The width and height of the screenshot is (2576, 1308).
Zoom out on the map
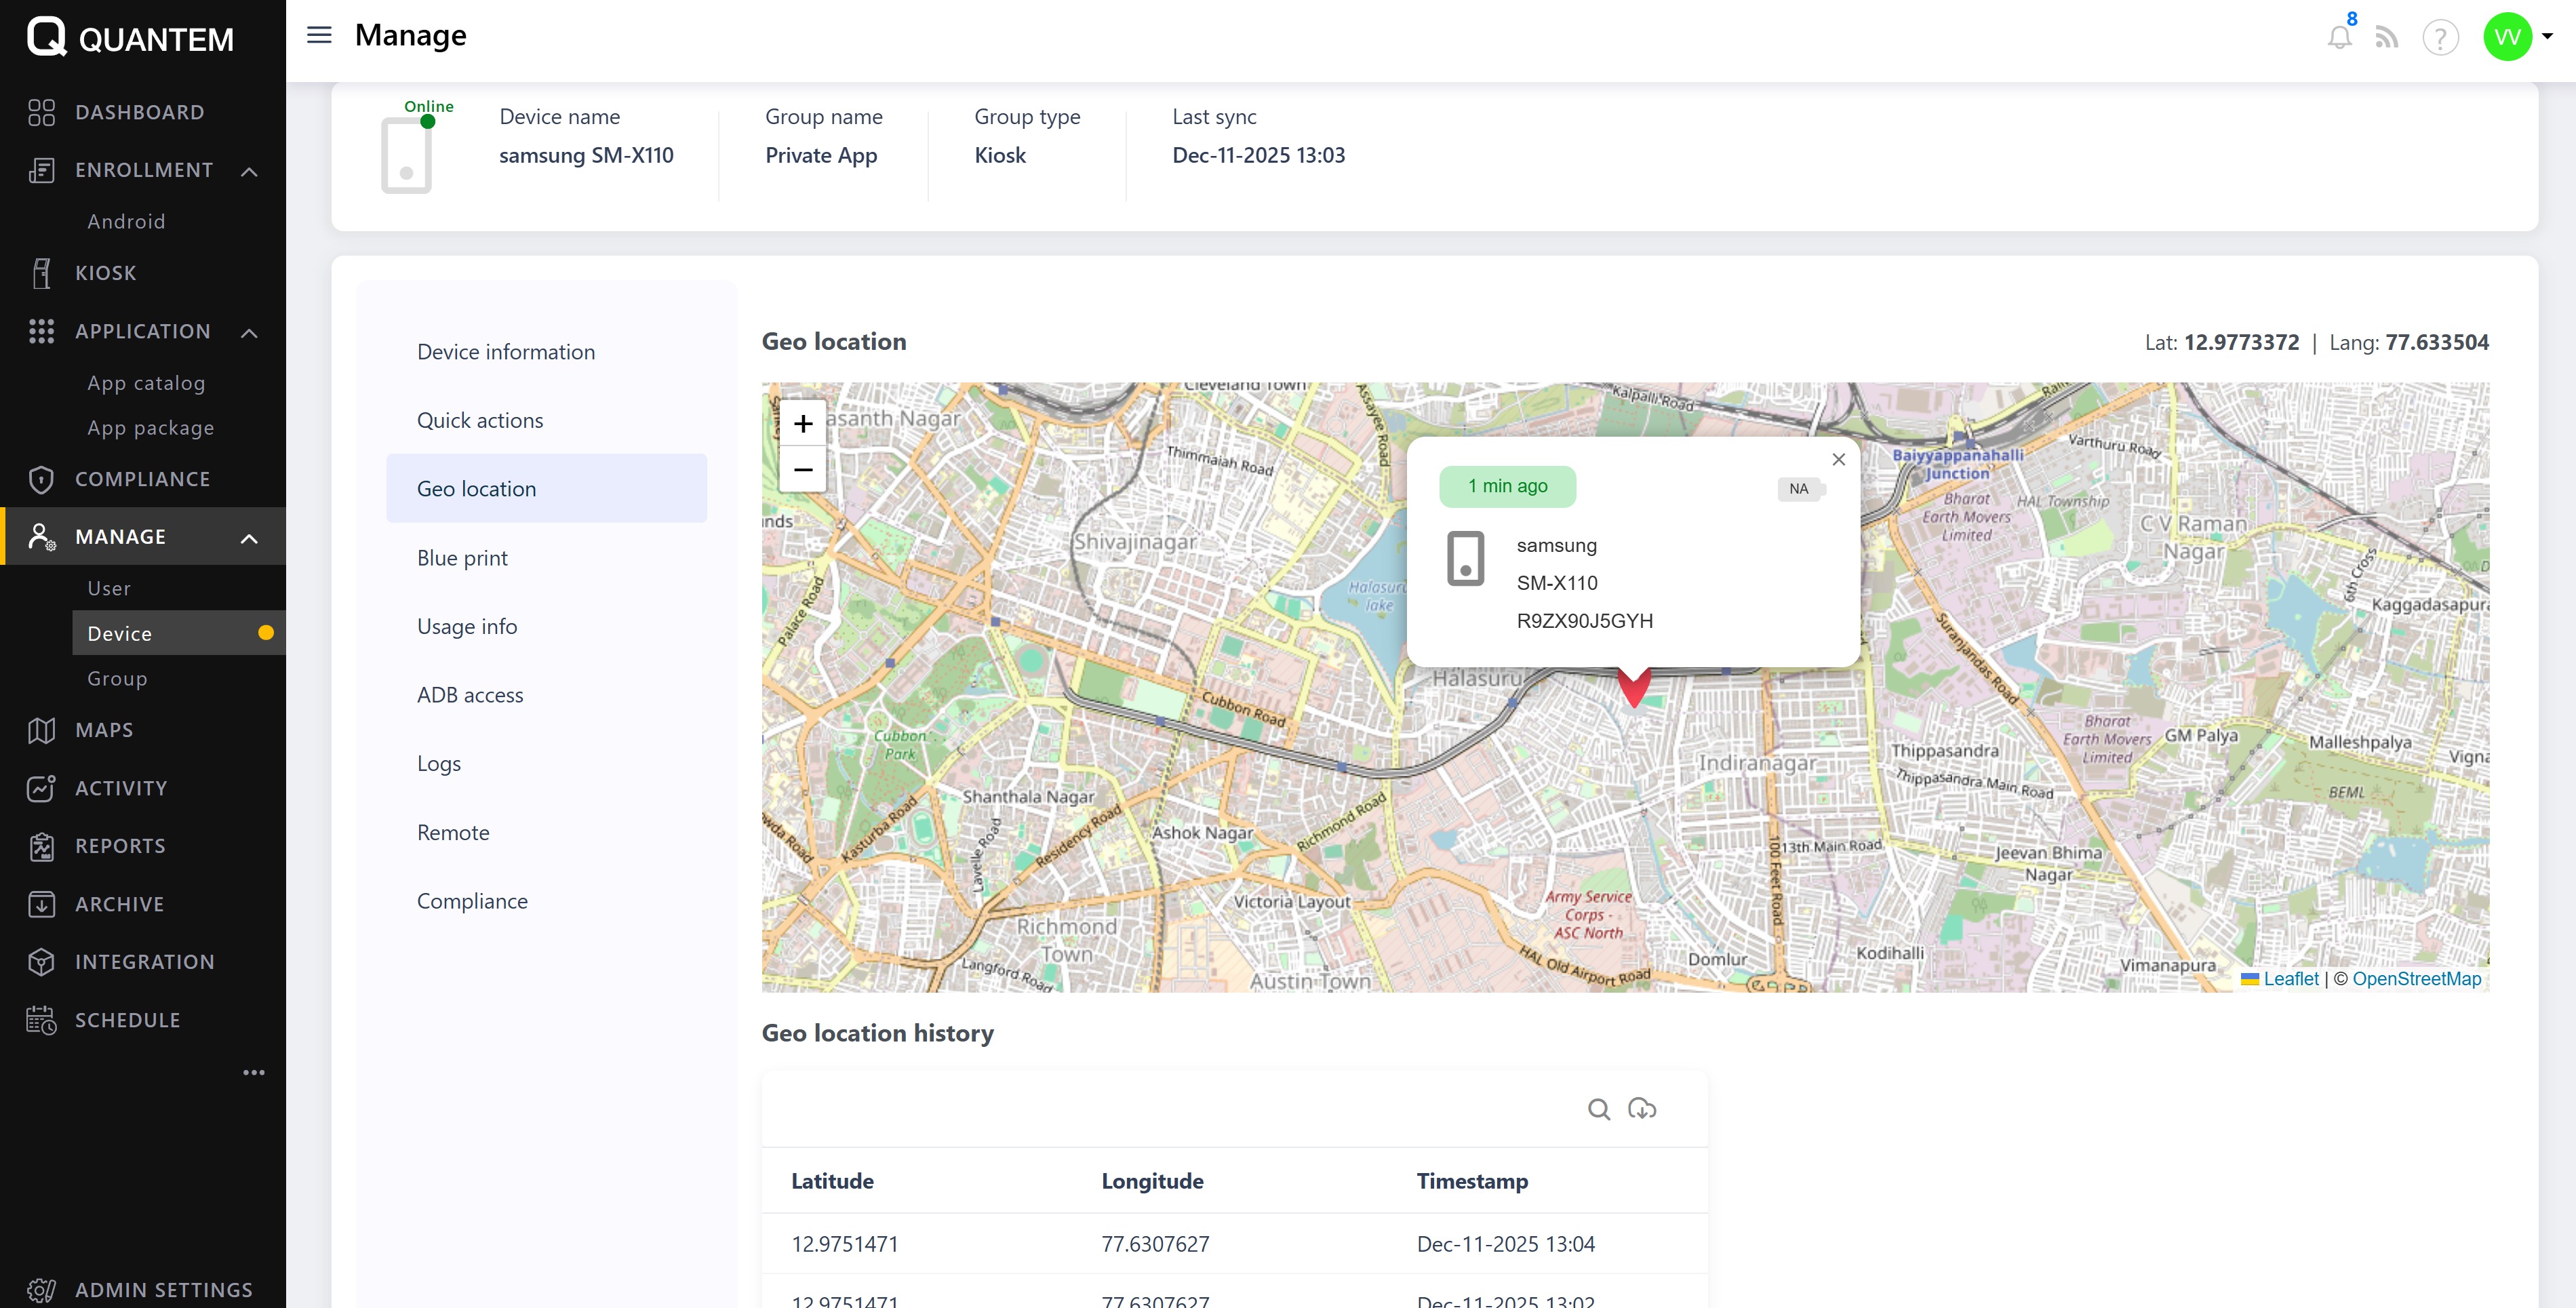[803, 469]
